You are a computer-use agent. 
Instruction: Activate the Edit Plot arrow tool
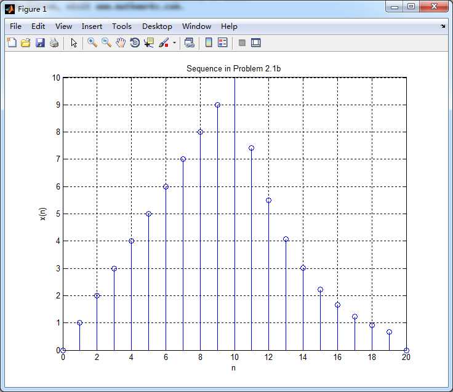coord(74,42)
